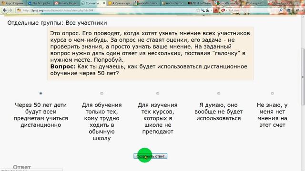Screen dimensions: 305x171
Task: Switch to the Курс: Первые... tab
Action: pyautogui.click(x=13, y=3)
